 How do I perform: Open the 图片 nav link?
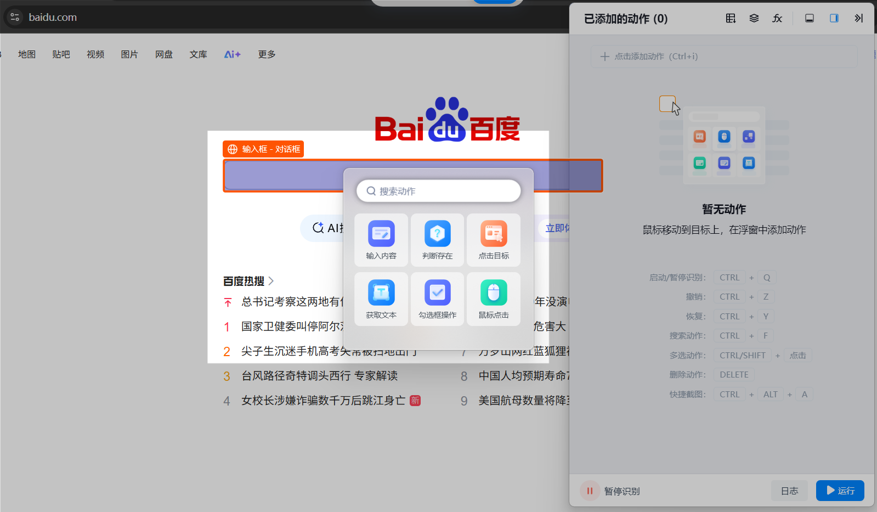coord(129,54)
